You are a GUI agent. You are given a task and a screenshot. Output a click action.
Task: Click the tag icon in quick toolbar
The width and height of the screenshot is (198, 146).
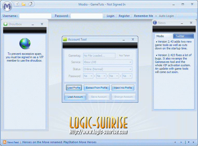click(x=30, y=4)
